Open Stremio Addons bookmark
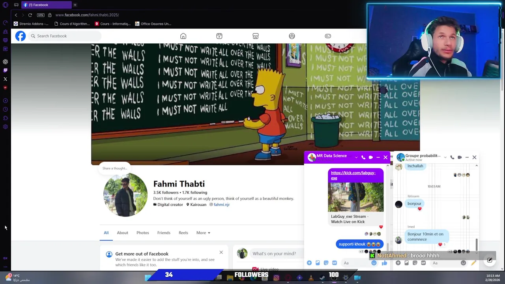Screen dimensions: 505x284 pos(31,24)
